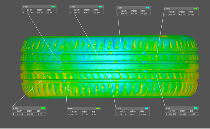Click deviation value 0.213
This screenshot has width=210, height=129.
tap(191, 15)
